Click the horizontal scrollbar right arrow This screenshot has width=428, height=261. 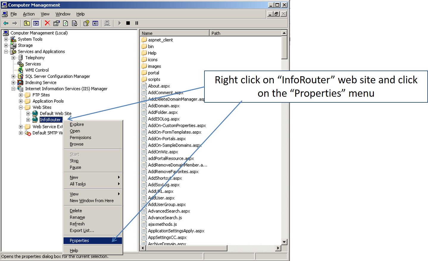278,248
